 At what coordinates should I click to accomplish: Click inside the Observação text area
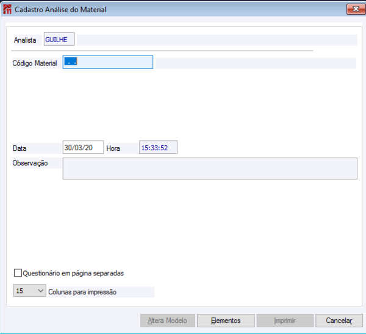[x=210, y=169]
